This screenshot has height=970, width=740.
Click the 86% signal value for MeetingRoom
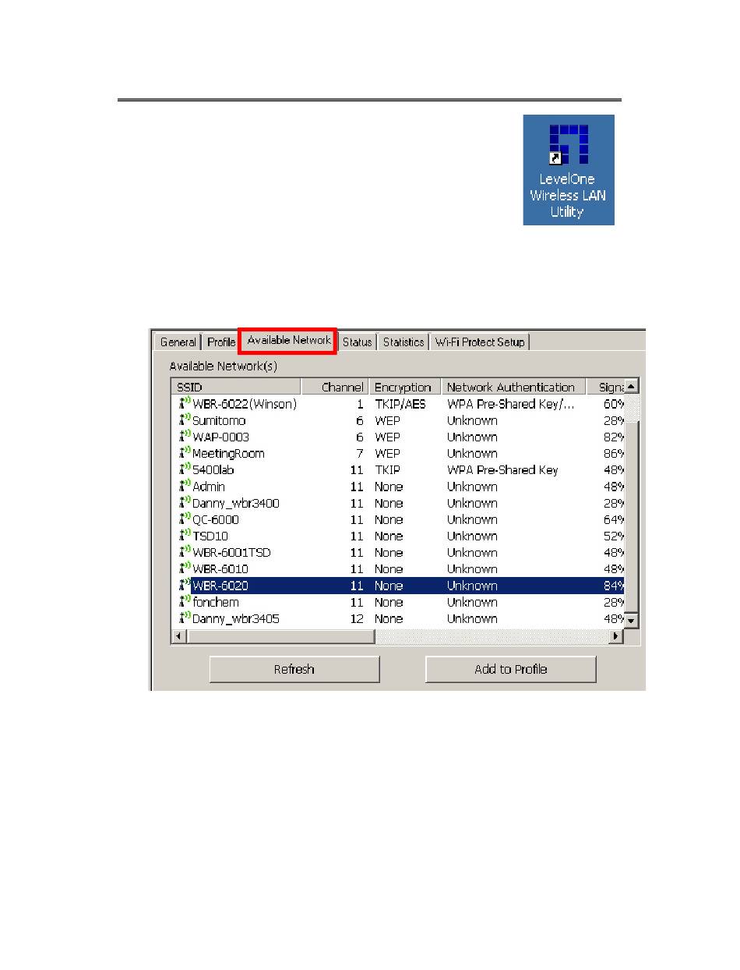click(x=614, y=453)
